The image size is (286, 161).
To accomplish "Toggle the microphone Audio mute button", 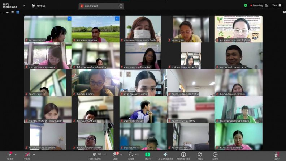I will 10,156.
